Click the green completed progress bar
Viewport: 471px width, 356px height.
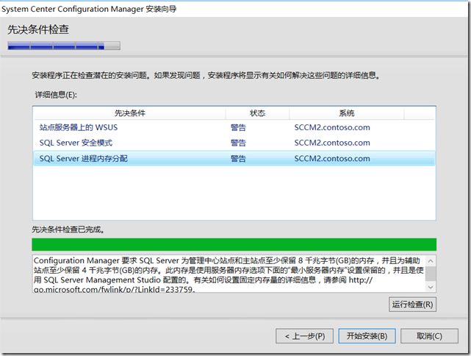[234, 244]
